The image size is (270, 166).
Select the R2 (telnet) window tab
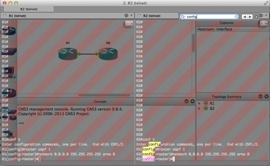pos(29,9)
